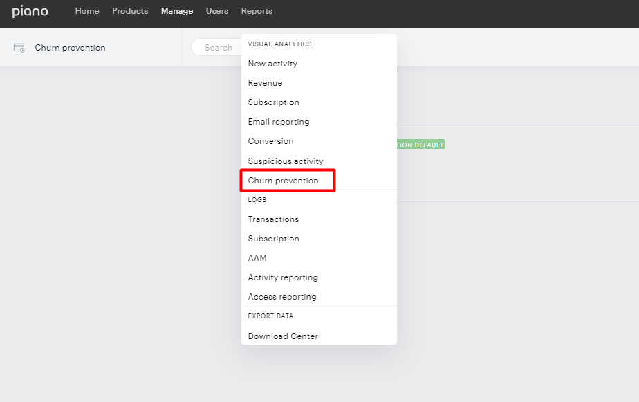
Task: Open the Home menu
Action: click(87, 11)
